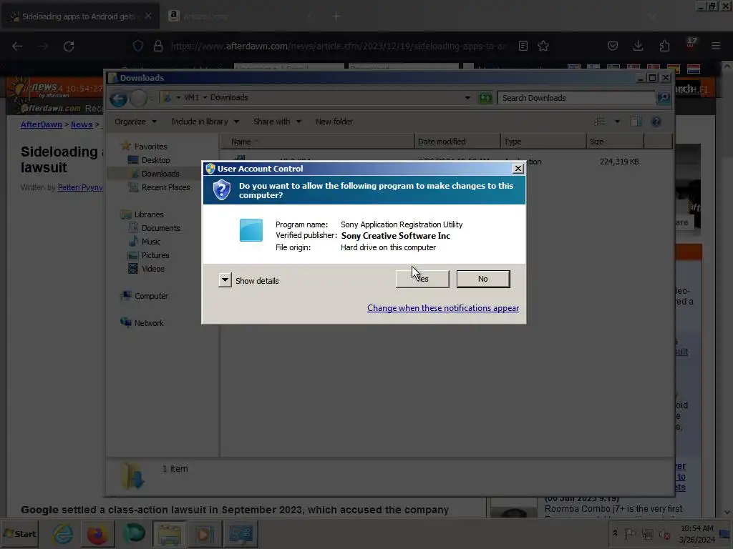Click the Search Downloads field
The image size is (733, 549).
tap(576, 98)
